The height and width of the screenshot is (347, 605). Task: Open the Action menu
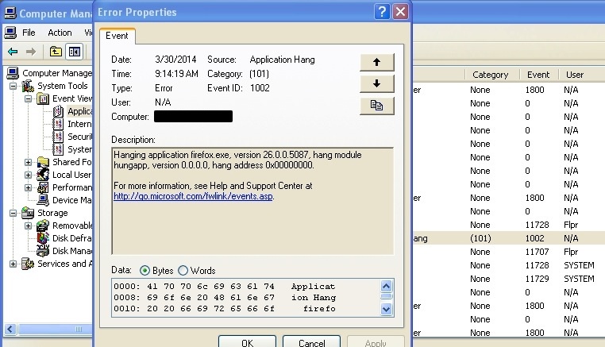pos(60,33)
